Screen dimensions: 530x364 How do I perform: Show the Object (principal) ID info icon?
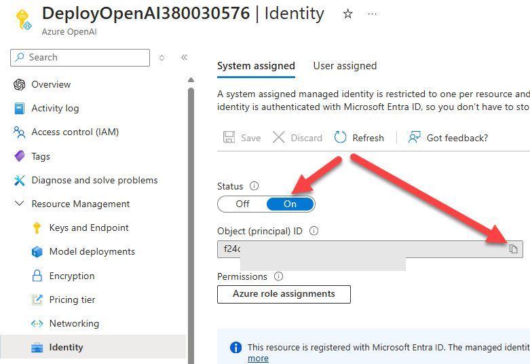(314, 231)
